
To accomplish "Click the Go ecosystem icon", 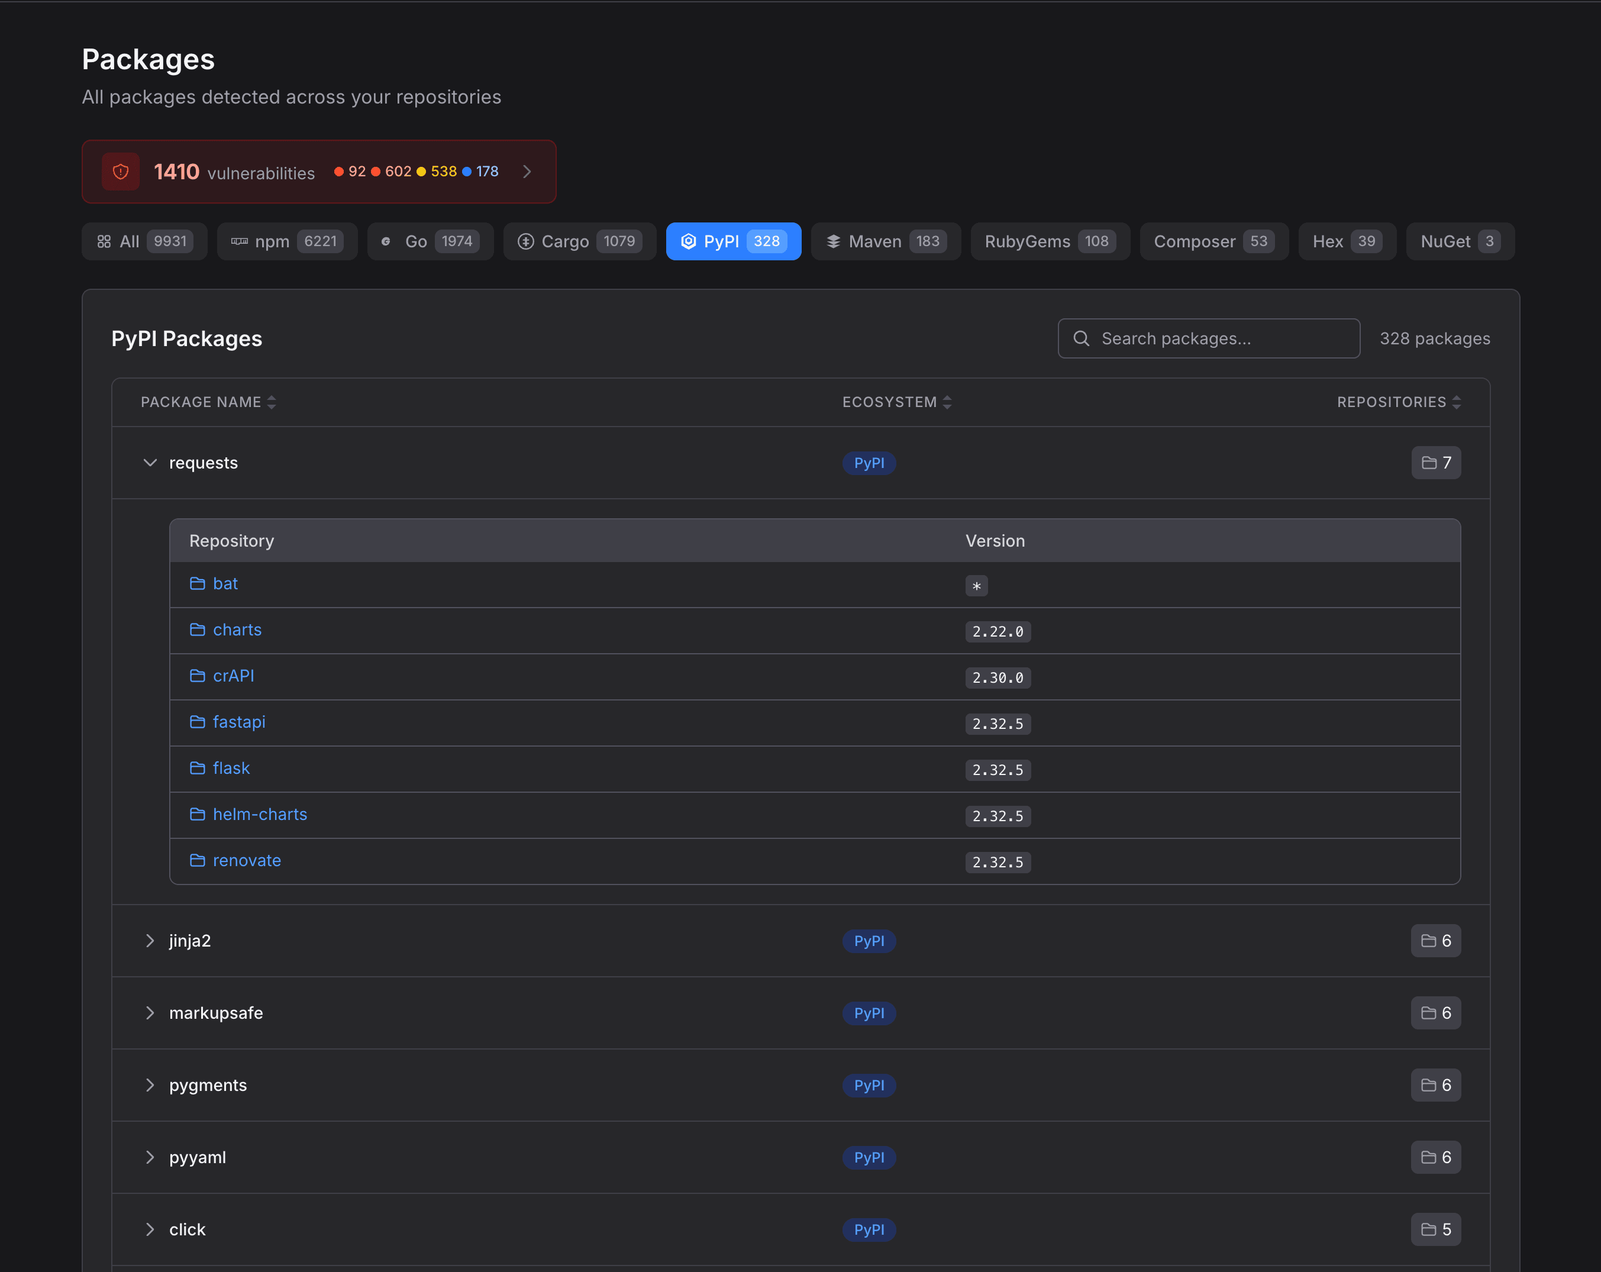I will [x=386, y=241].
